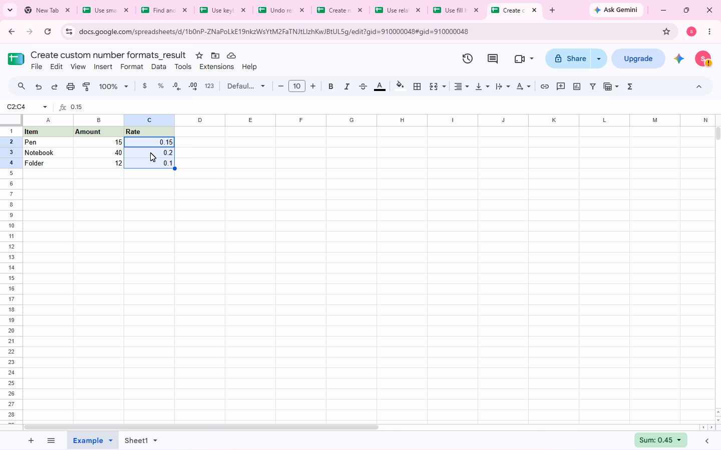Click the font size input field

click(297, 86)
